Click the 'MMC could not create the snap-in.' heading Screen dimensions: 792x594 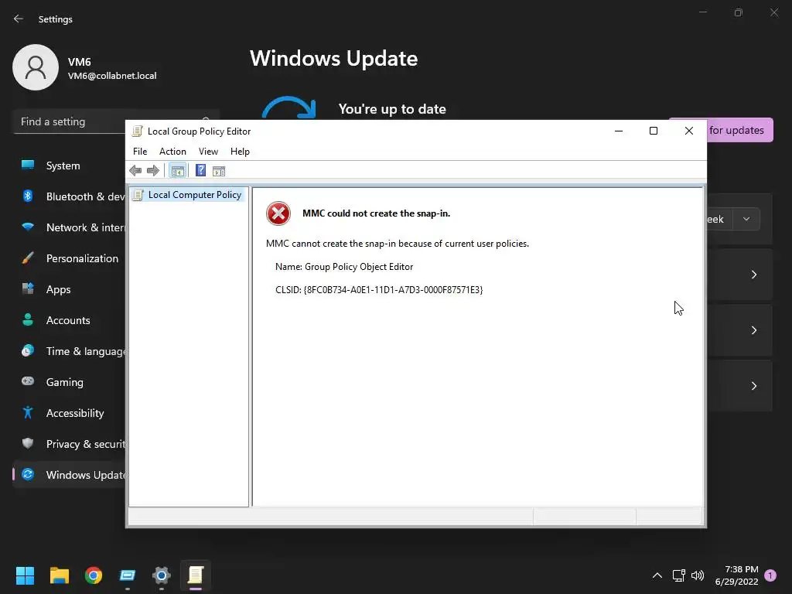(377, 213)
